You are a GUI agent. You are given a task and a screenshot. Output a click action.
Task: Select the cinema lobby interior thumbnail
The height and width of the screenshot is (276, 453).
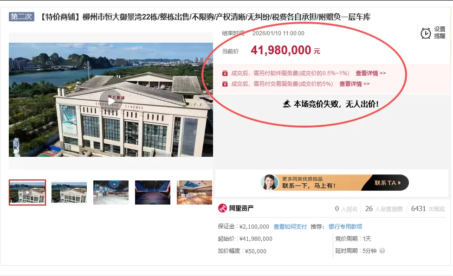click(111, 193)
